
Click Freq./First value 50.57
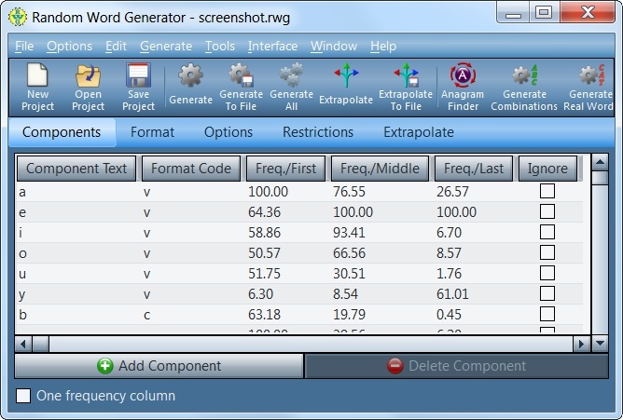pos(264,253)
